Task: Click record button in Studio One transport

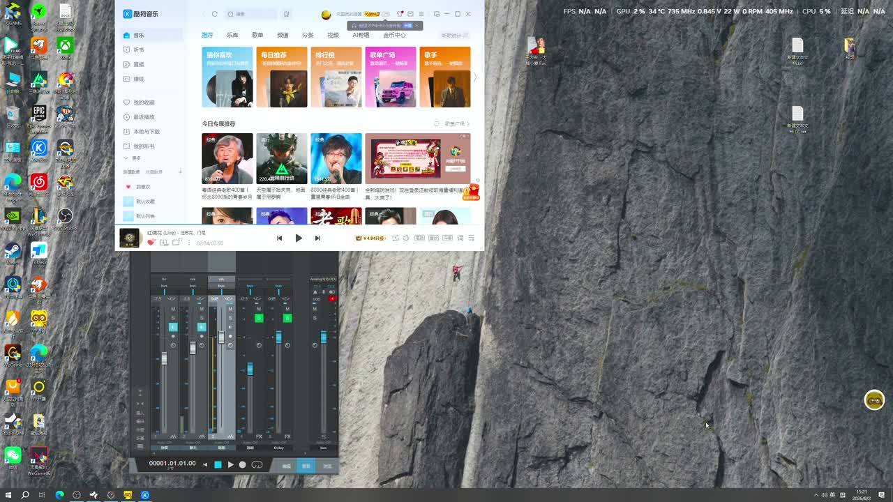Action: pos(243,465)
